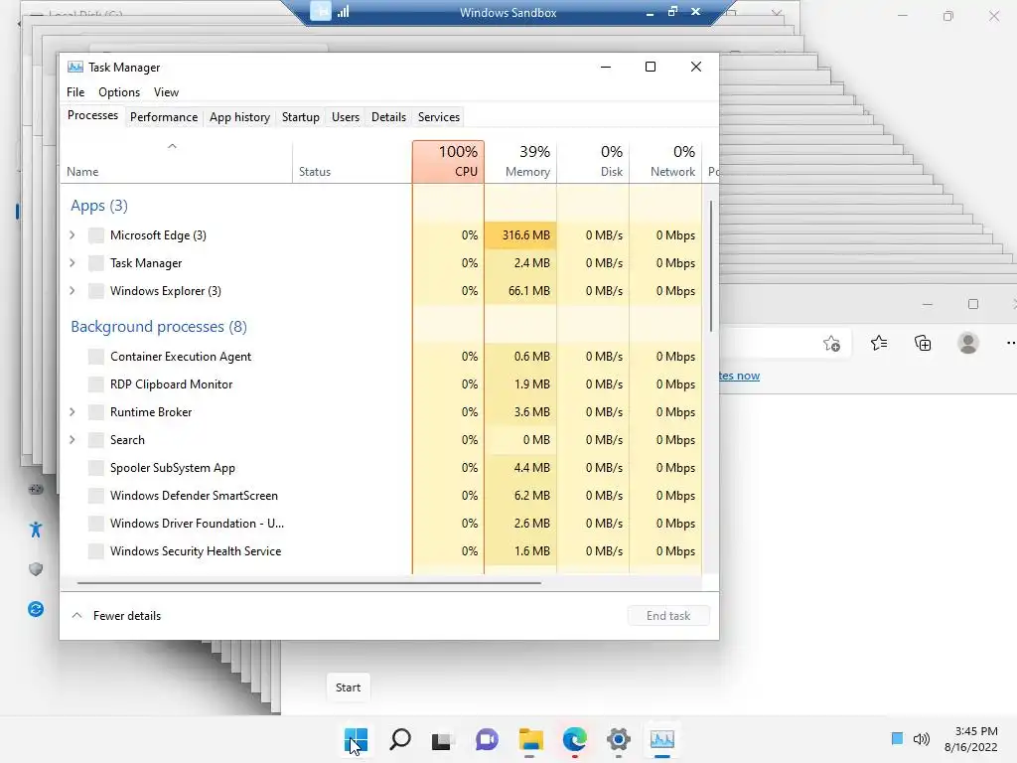1017x763 pixels.
Task: Click the Windows Security Health Service icon
Action: (x=96, y=552)
